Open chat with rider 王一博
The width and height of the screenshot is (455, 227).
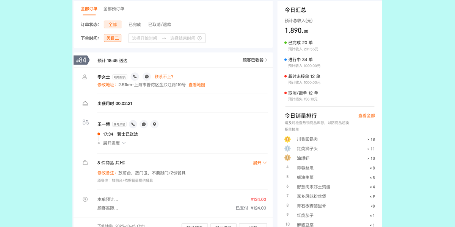pyautogui.click(x=144, y=124)
